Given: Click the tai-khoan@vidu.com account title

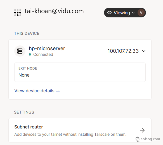Looking at the screenshot, I should (x=54, y=11).
